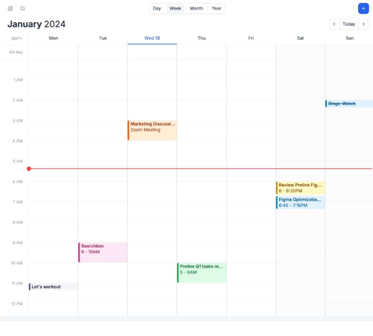Image resolution: width=373 pixels, height=336 pixels.
Task: Create a new event with the plus icon
Action: [363, 8]
